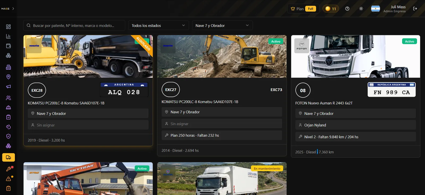
Task: Open the hard hat icon in sidebar
Action: point(8,107)
